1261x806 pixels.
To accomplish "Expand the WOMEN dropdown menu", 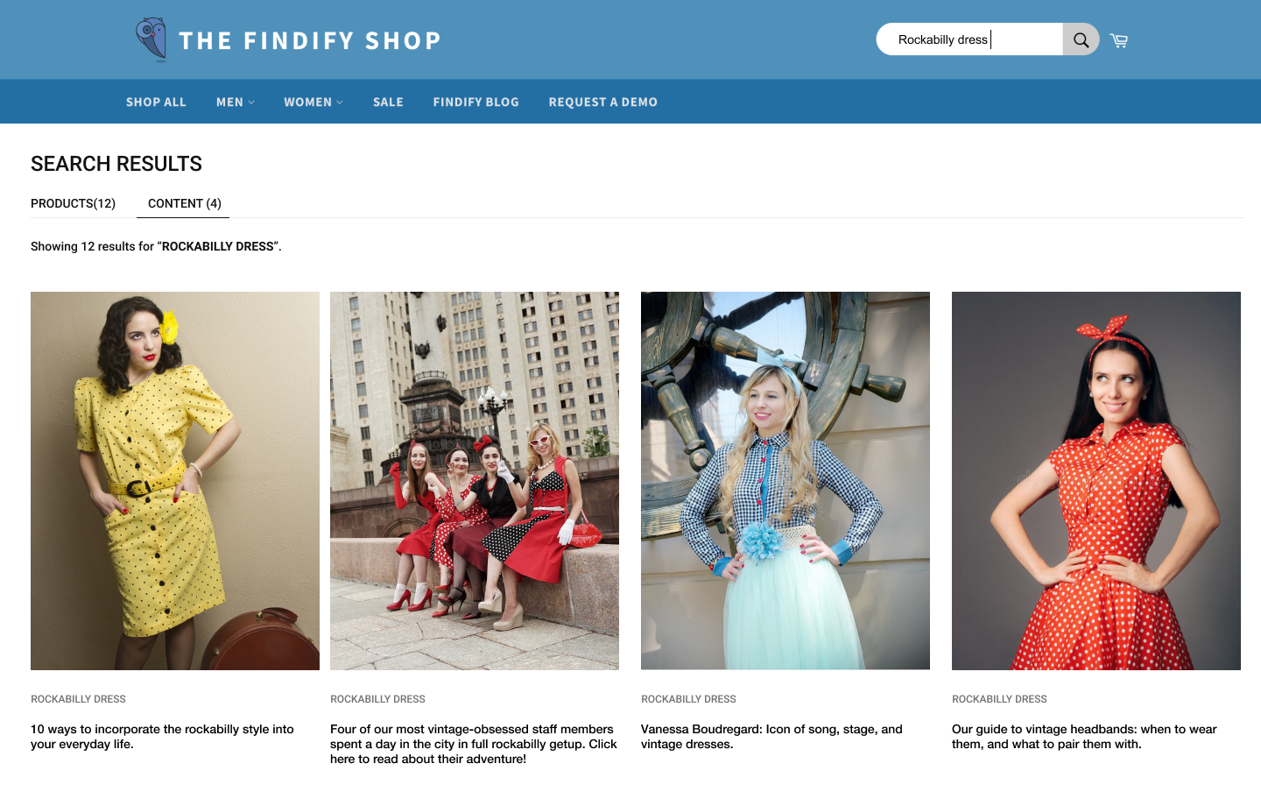I will (x=313, y=102).
